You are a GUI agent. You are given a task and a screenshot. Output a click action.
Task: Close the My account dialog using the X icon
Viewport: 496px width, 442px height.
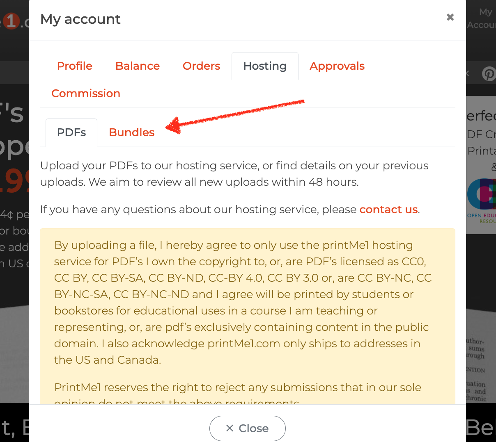click(450, 17)
